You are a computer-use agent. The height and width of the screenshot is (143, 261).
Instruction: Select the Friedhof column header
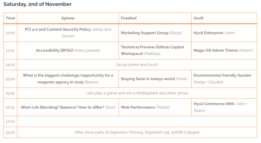pos(129,18)
